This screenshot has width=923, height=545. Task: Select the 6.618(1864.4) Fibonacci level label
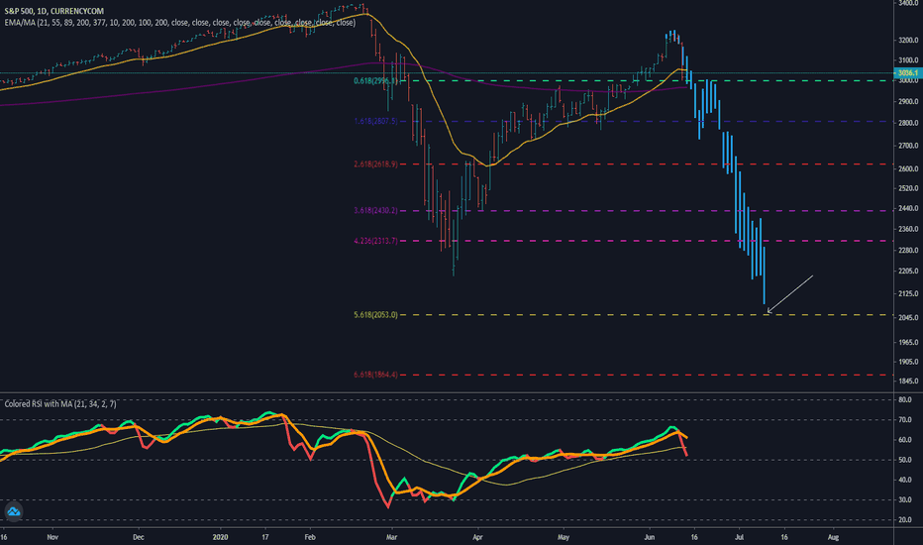375,375
